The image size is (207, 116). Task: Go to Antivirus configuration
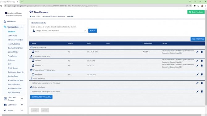point(11,60)
